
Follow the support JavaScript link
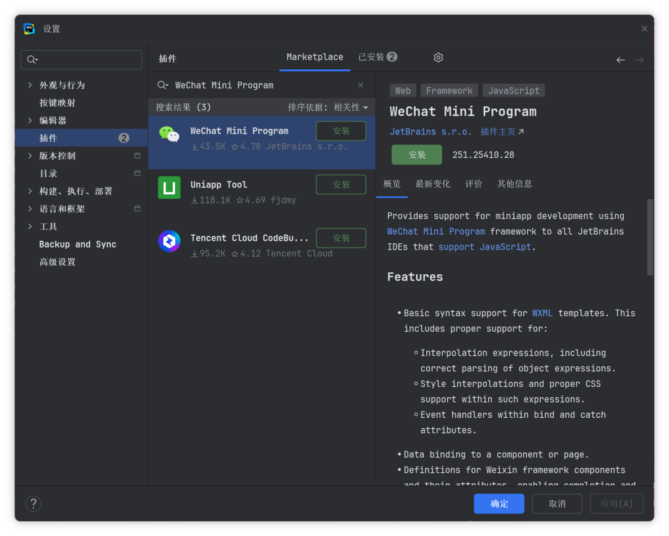pyautogui.click(x=484, y=247)
